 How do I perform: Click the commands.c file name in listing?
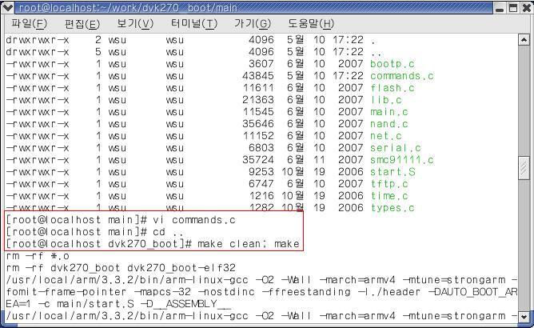coord(402,76)
